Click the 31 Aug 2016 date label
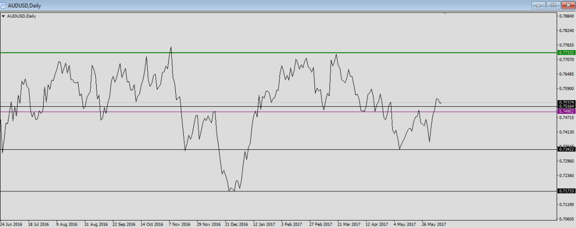Viewport: 576px width, 228px height. pos(96,224)
